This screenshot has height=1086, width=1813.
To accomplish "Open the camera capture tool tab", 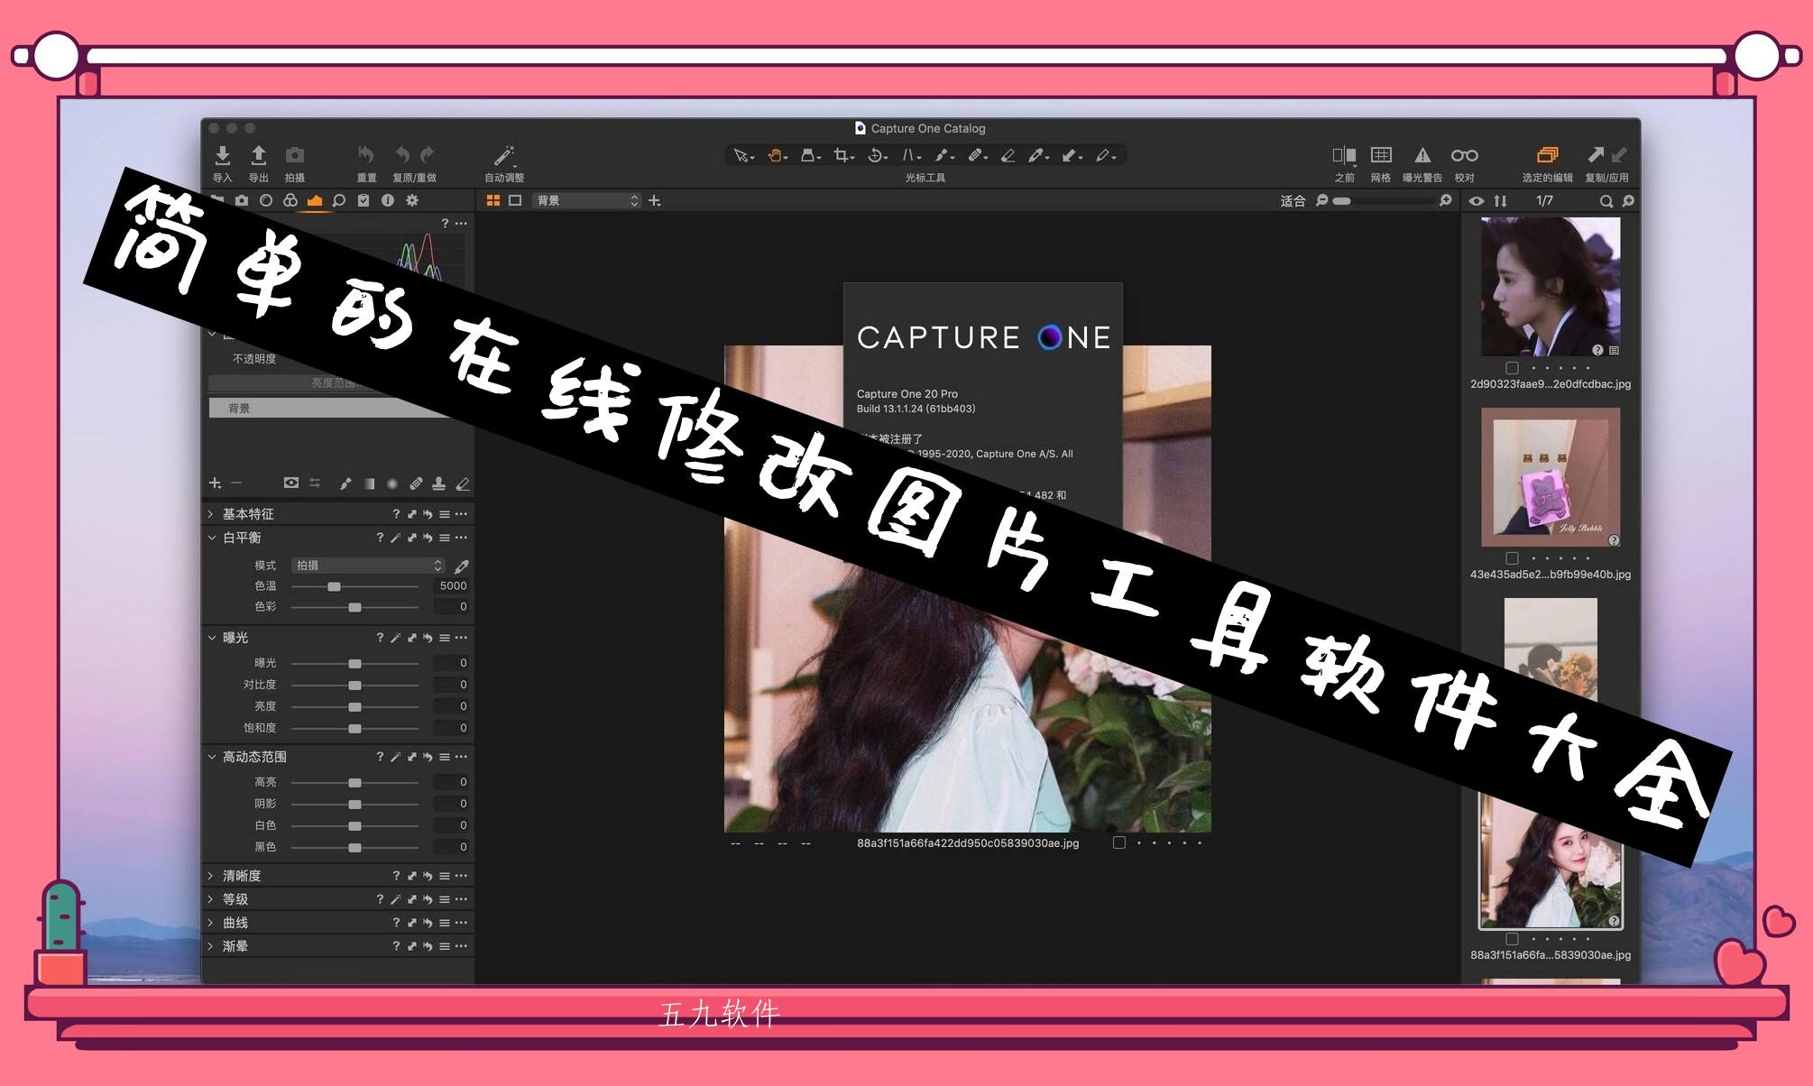I will point(242,200).
